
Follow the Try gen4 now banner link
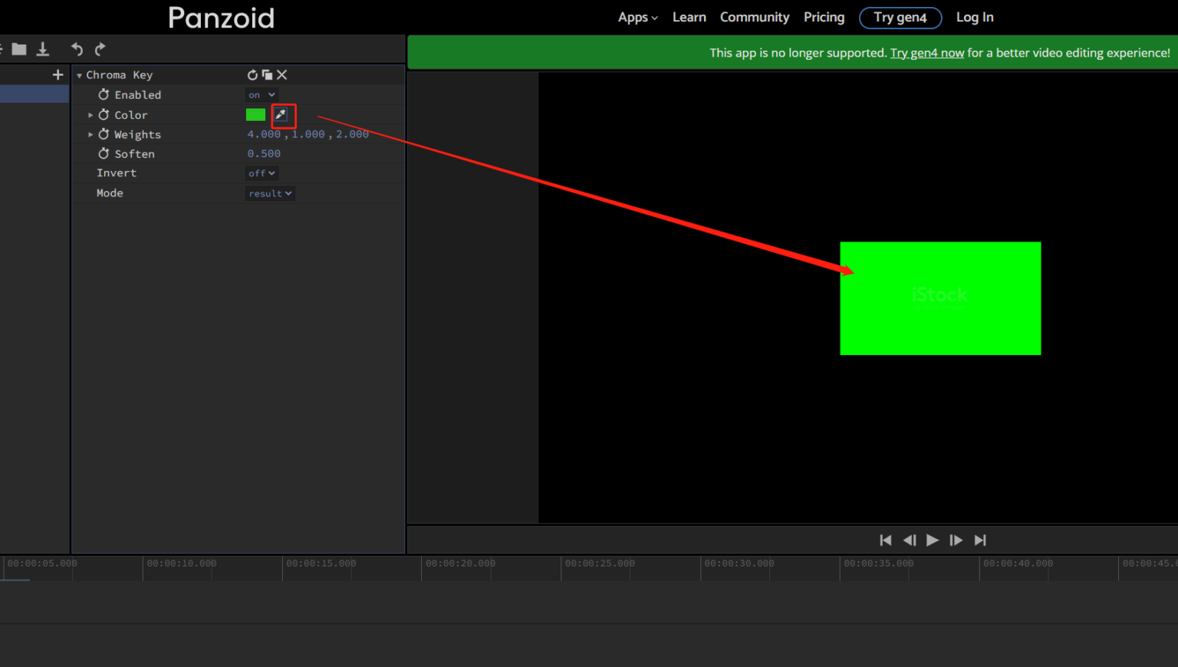(x=926, y=53)
